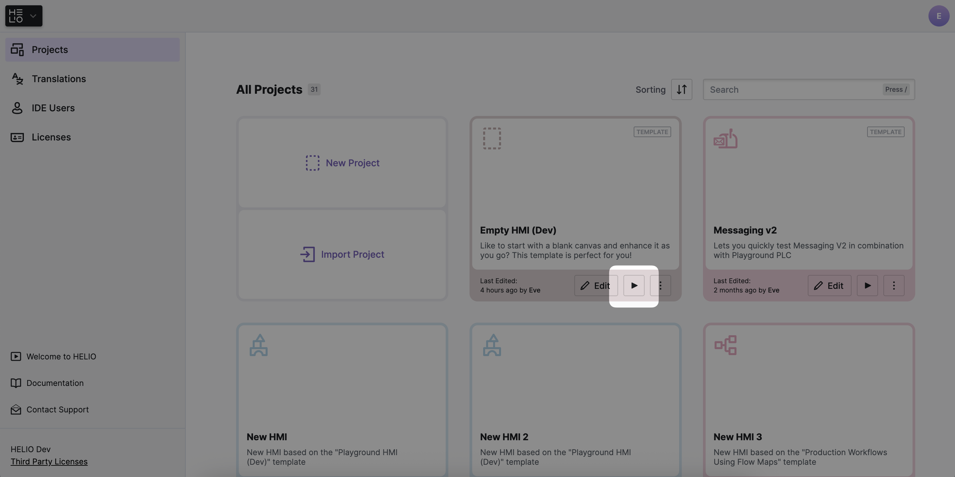955x477 pixels.
Task: Run the Messaging v2 project
Action: [x=867, y=286]
